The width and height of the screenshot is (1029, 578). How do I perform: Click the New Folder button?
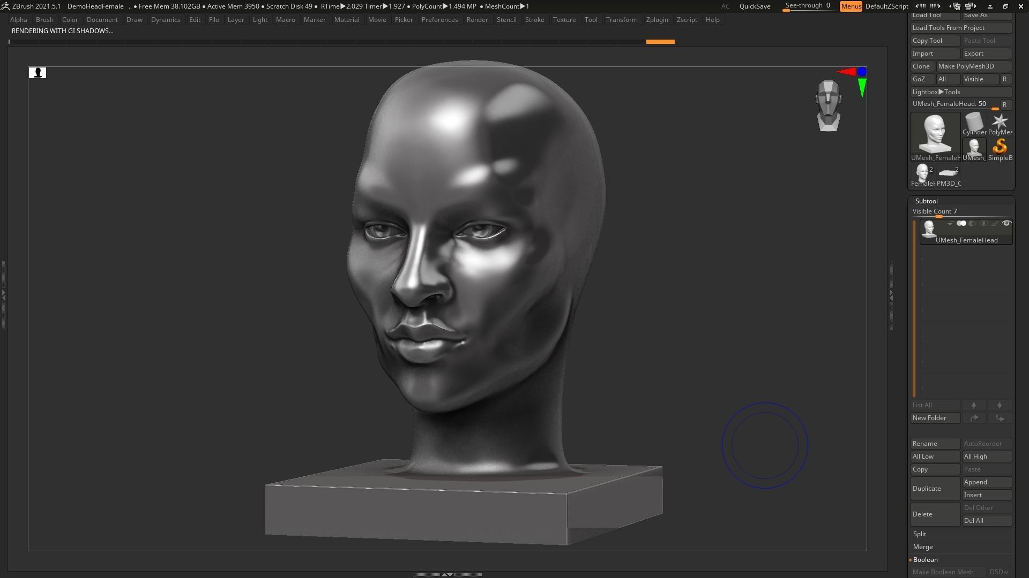point(935,418)
